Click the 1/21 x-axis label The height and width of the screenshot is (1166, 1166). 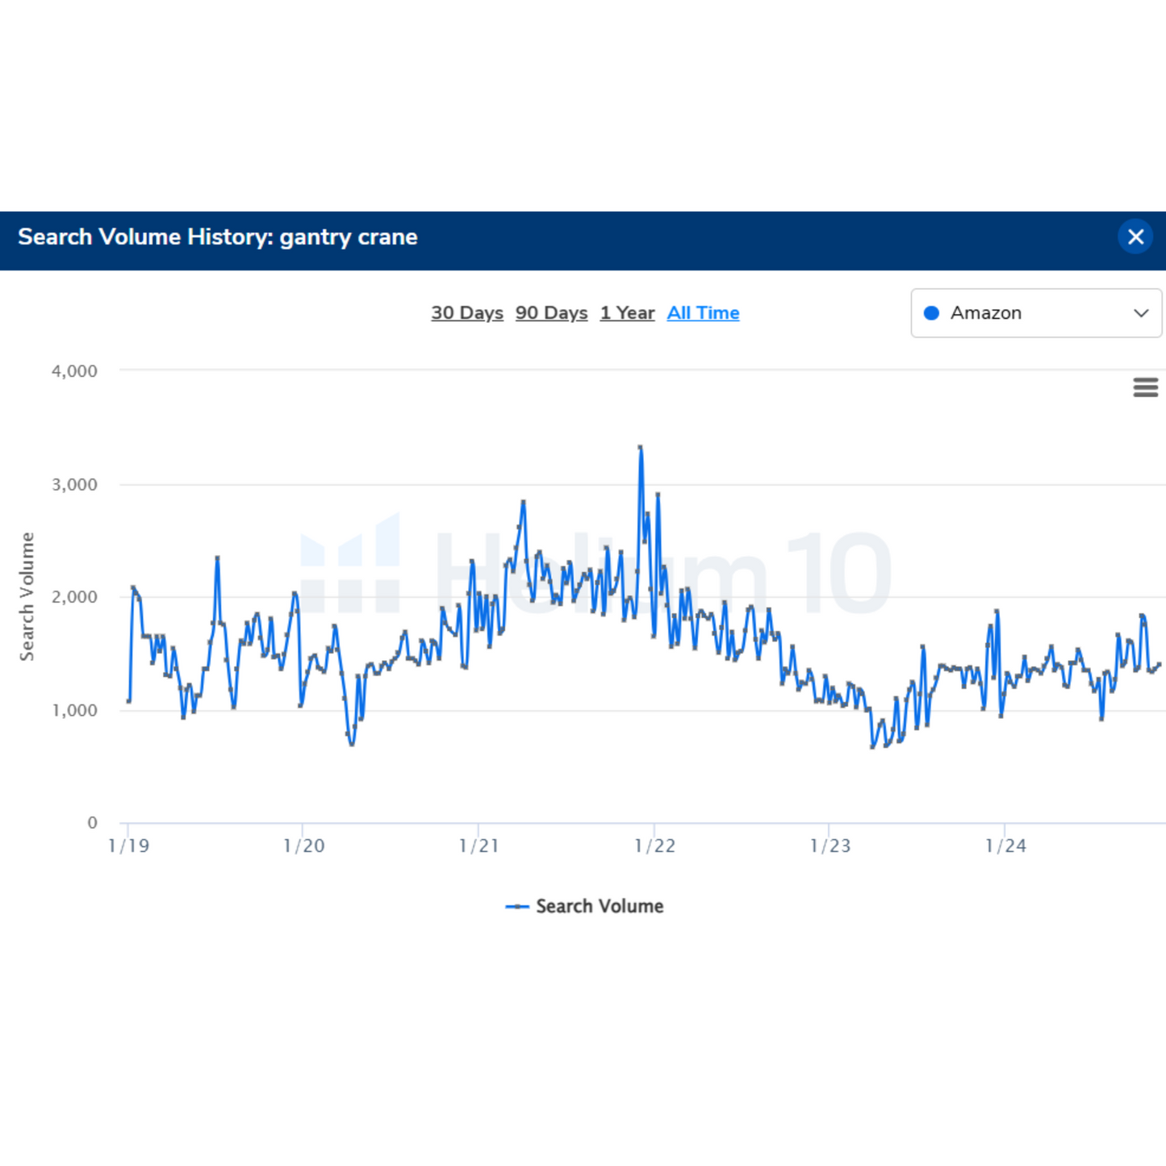click(x=479, y=846)
